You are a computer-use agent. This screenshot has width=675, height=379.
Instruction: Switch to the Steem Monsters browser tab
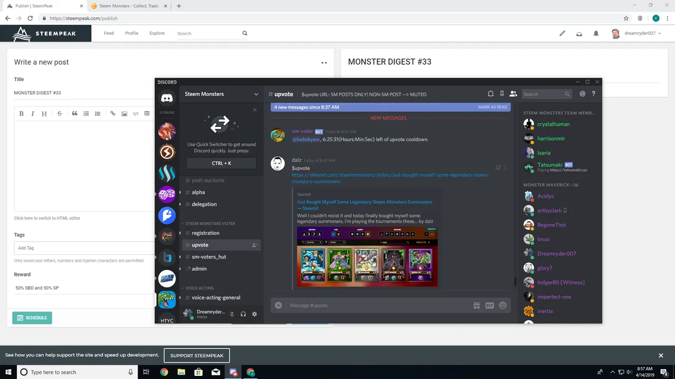[x=128, y=6]
